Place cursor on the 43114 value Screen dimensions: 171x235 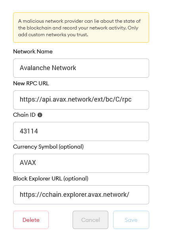[29, 131]
